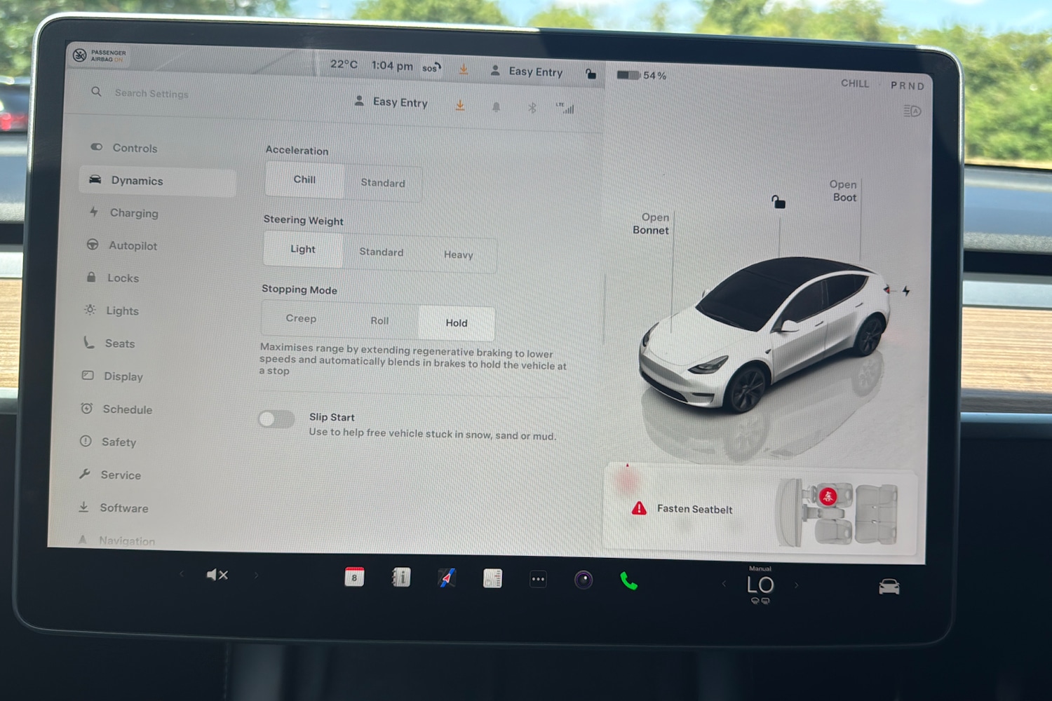Tap the car controls icon in dock
1052x701 pixels.
point(889,587)
